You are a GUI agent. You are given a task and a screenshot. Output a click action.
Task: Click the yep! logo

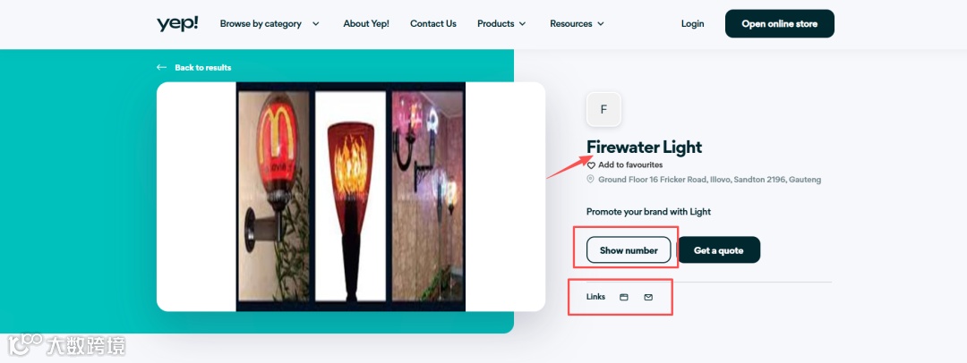pos(177,24)
